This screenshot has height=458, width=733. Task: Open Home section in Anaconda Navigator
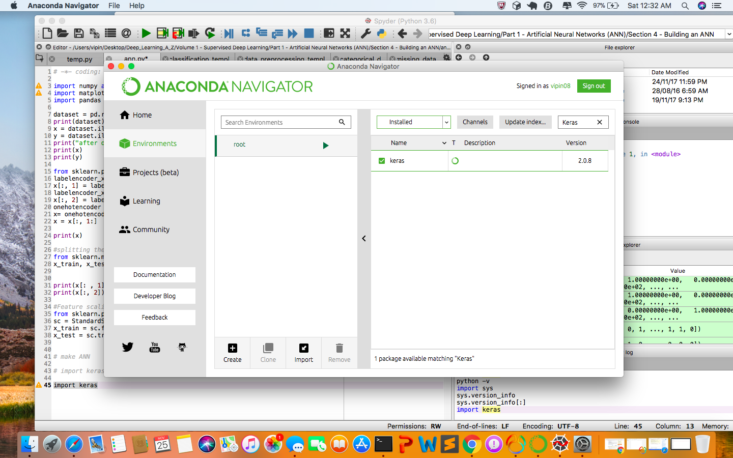(155, 115)
